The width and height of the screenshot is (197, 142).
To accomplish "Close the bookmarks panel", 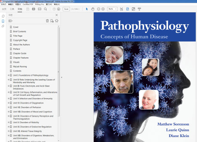I will point(56,15).
